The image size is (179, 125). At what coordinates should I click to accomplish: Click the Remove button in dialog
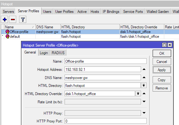click(162, 88)
